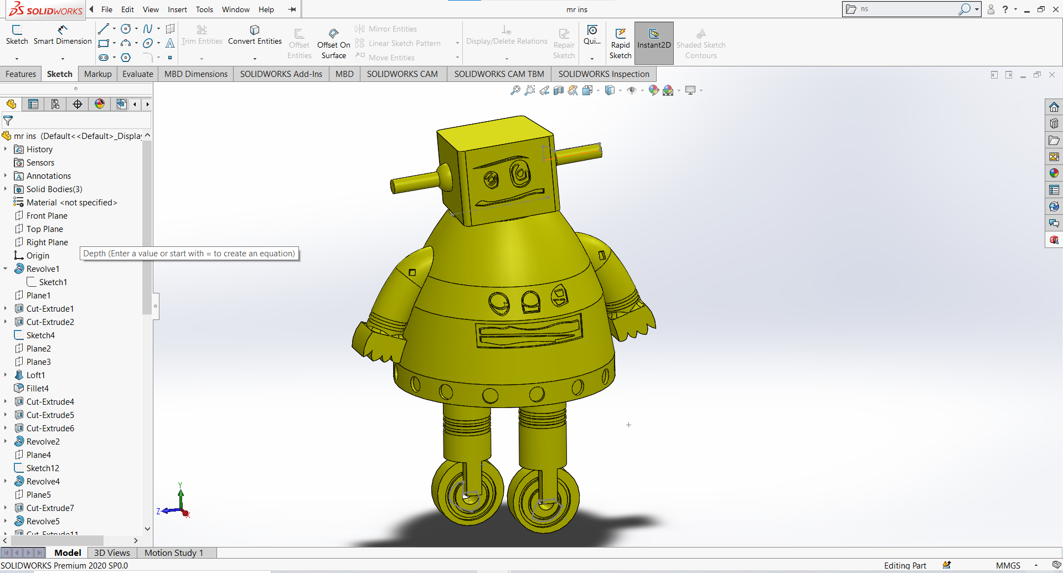
Task: Switch to the Evaluate ribbon tab
Action: [x=137, y=74]
